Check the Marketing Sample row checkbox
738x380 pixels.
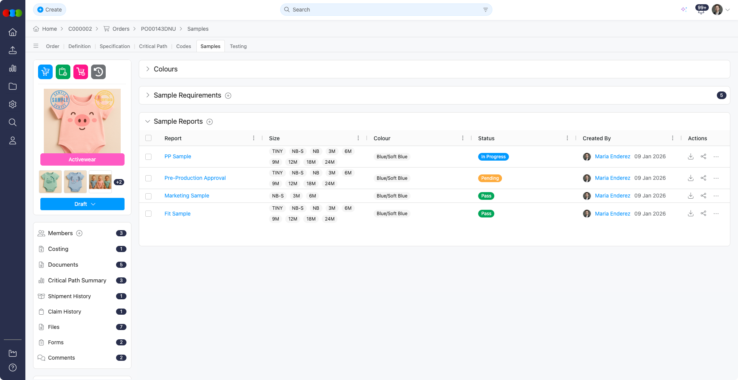[x=148, y=196]
